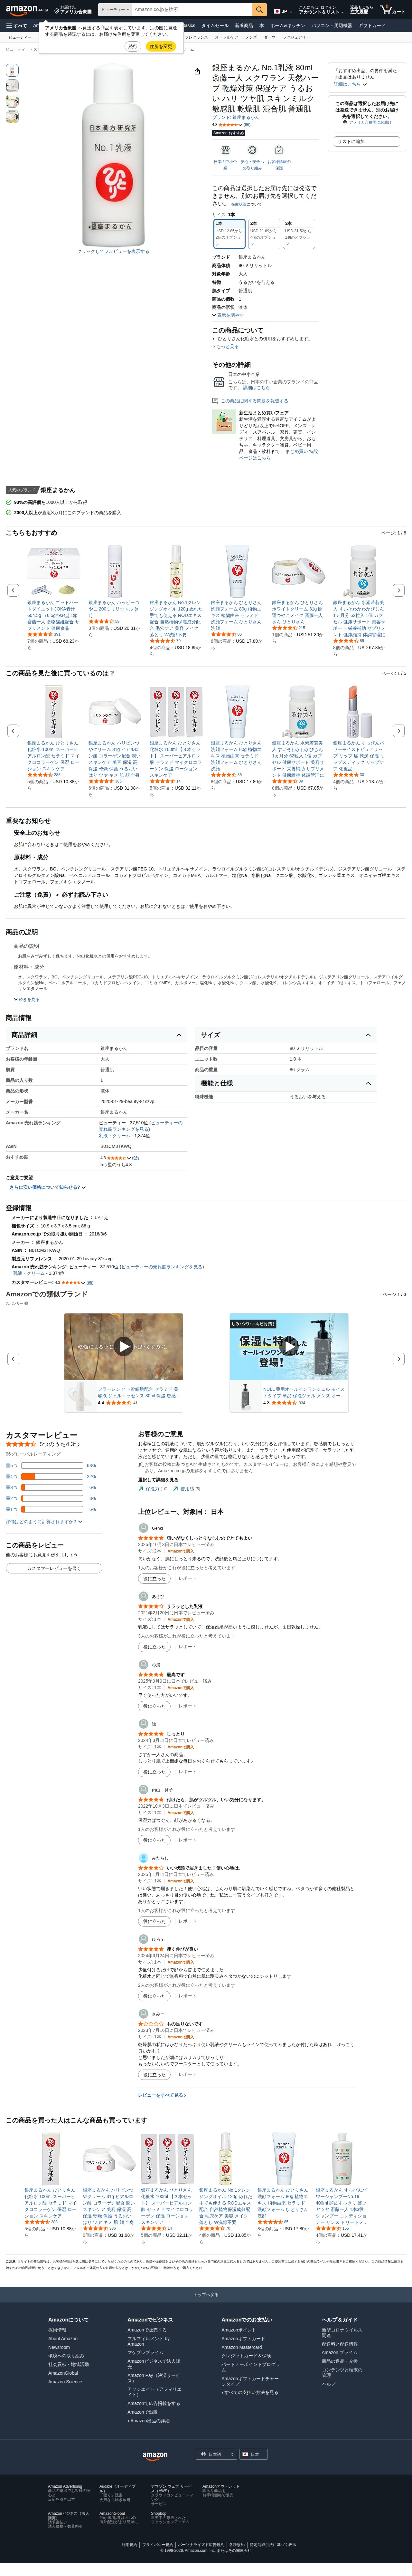
Task: Expand 続きを見る in the product description
Action: click(27, 999)
